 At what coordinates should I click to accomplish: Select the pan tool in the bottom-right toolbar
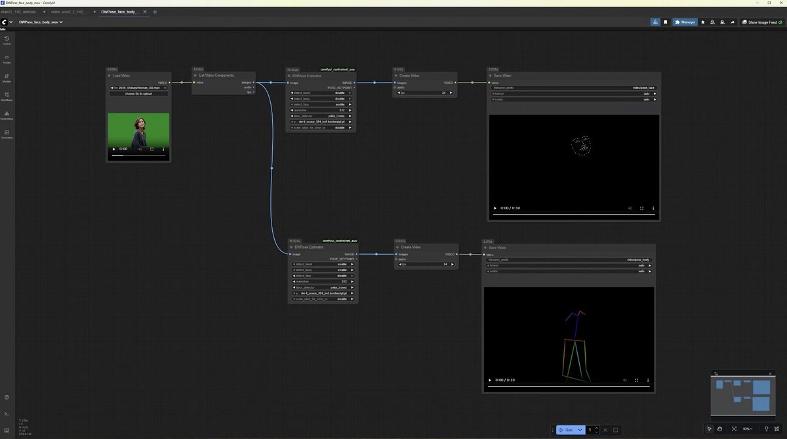(x=719, y=429)
